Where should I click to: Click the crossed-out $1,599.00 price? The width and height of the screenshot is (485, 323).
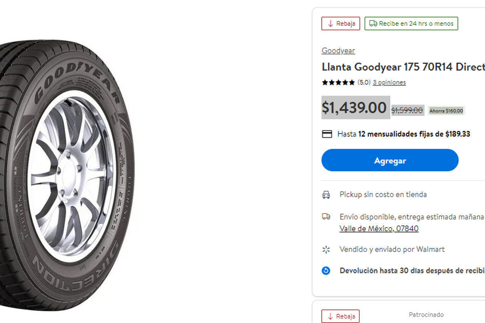(408, 109)
